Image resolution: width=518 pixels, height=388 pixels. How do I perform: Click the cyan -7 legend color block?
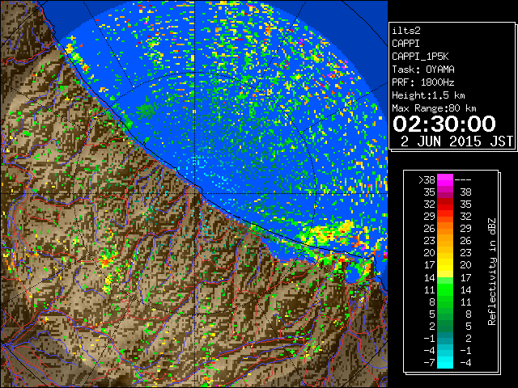point(445,362)
